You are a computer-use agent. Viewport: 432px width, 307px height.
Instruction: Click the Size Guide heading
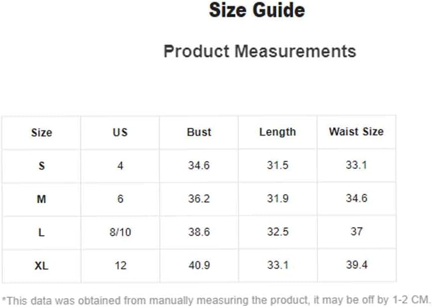coord(257,10)
